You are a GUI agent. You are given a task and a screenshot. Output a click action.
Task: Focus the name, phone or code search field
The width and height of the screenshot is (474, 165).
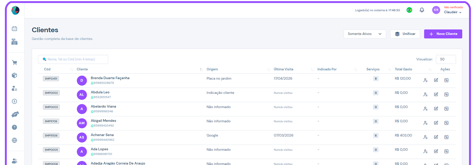point(73,59)
